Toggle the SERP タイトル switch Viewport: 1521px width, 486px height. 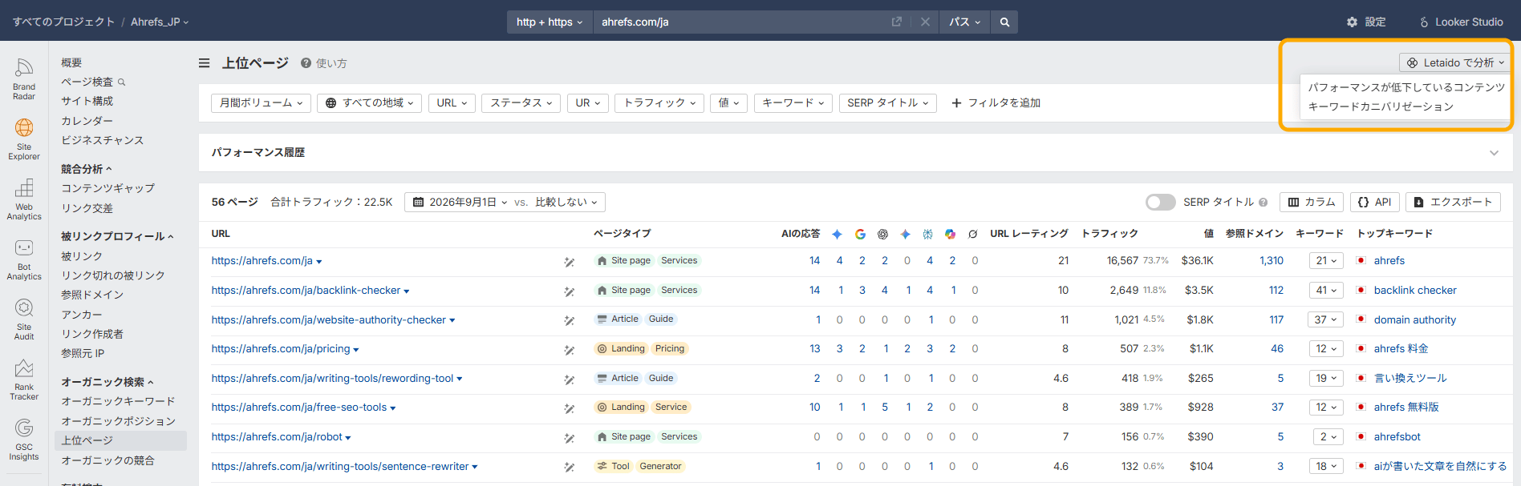coord(1160,202)
